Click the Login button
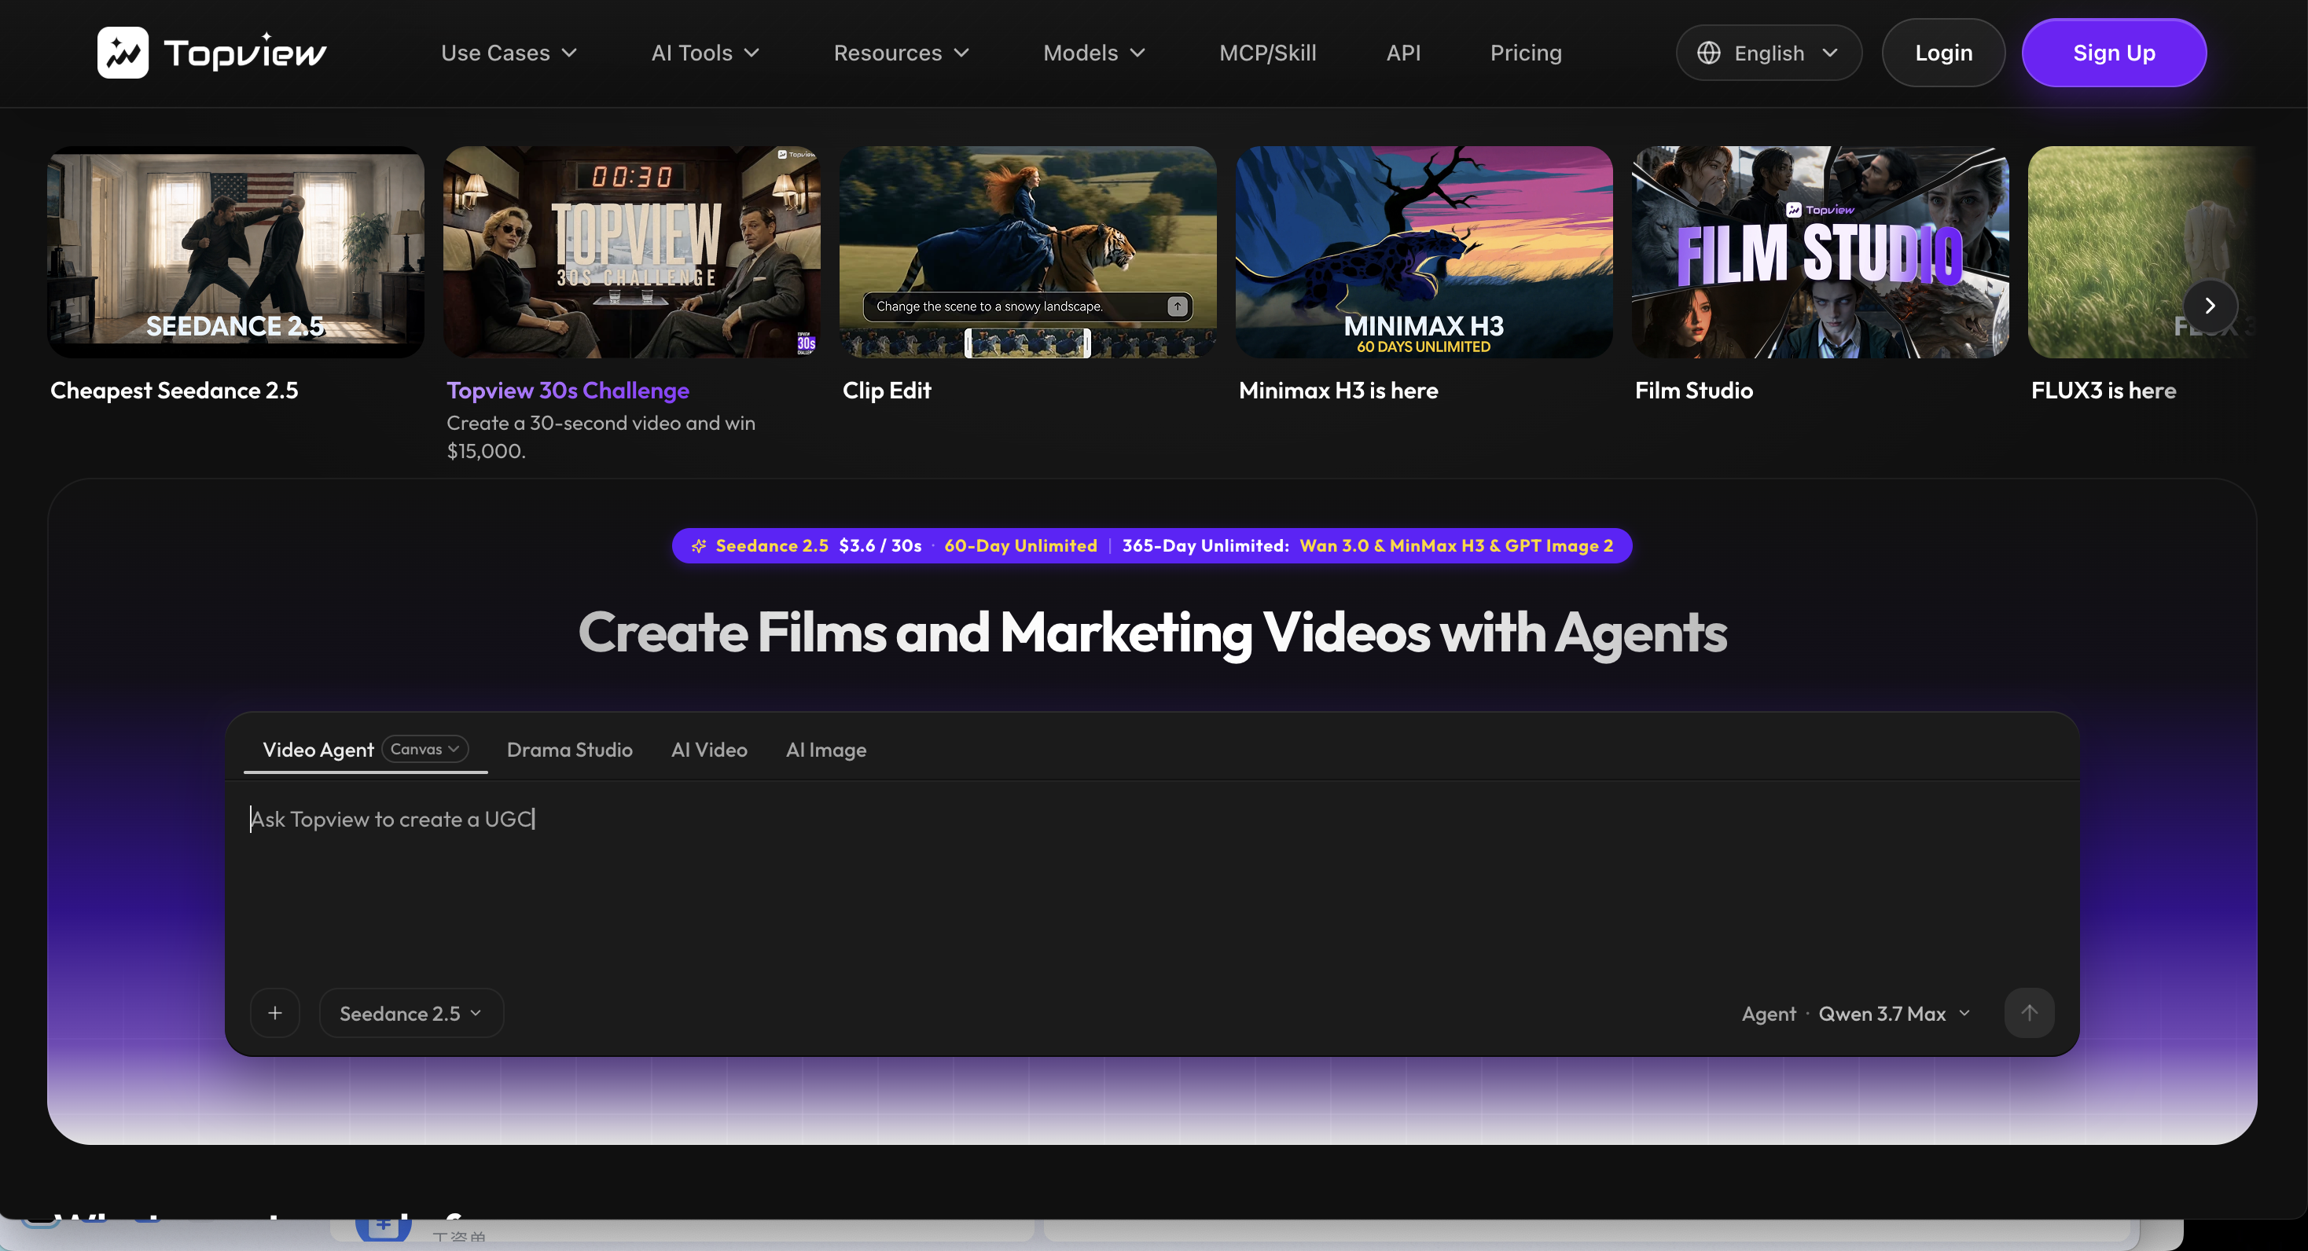The image size is (2308, 1251). click(x=1943, y=53)
